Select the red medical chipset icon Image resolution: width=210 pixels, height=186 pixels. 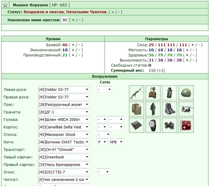pyautogui.click(x=186, y=125)
